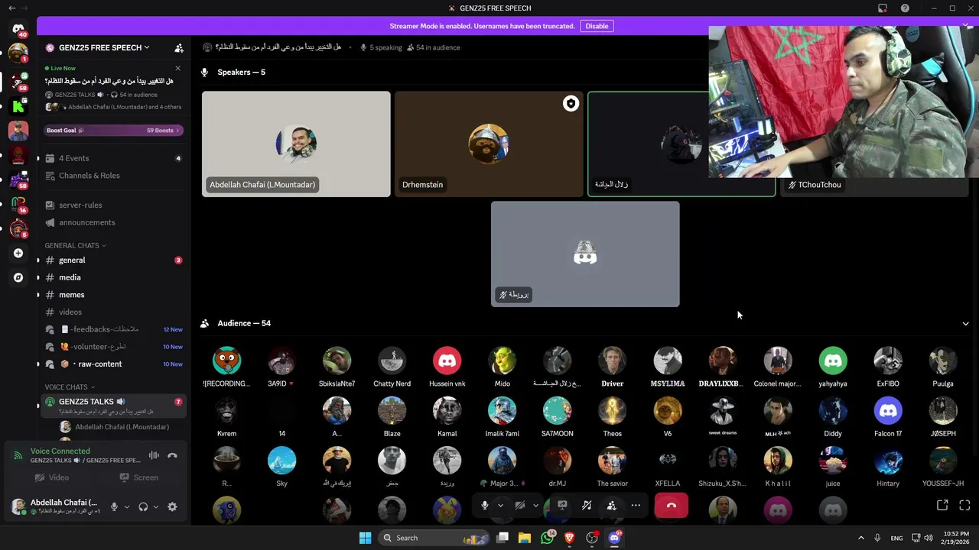Invite members to GENZ25 FREE SPEECH server
This screenshot has width=979, height=550.
[179, 47]
